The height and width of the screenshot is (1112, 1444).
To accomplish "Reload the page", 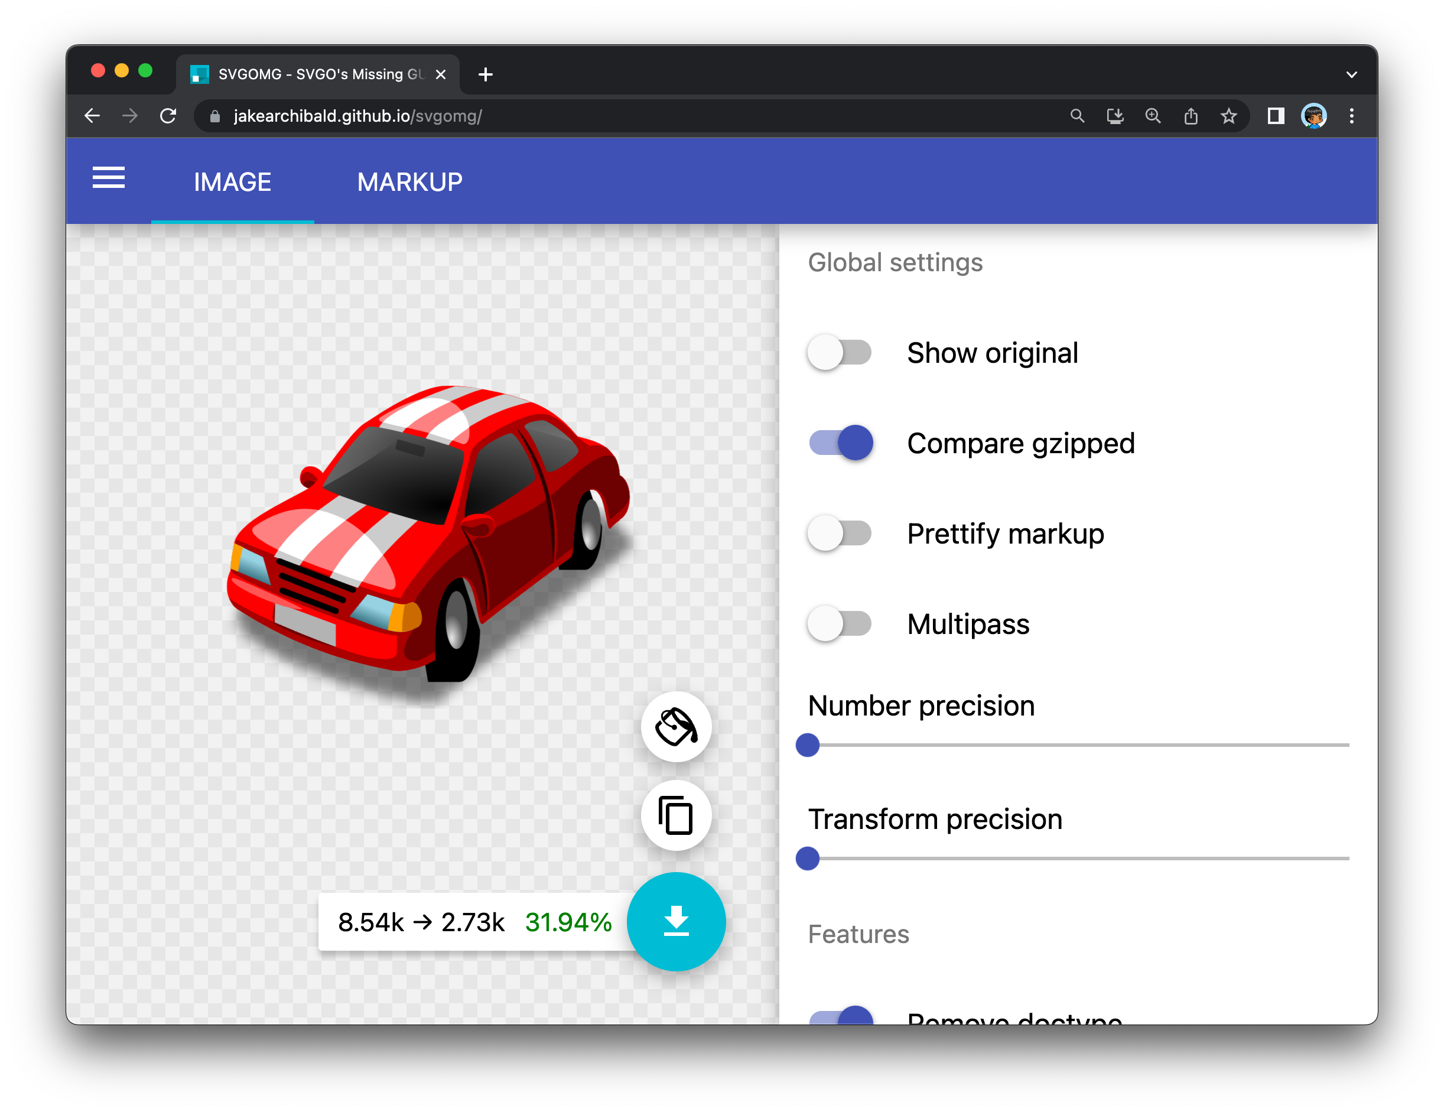I will click(168, 116).
